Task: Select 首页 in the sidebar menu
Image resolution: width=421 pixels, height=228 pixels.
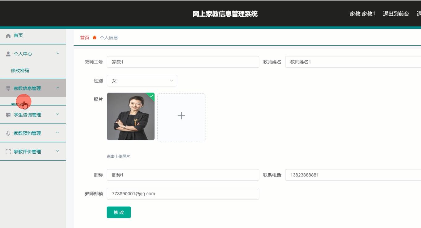Action: [18, 36]
